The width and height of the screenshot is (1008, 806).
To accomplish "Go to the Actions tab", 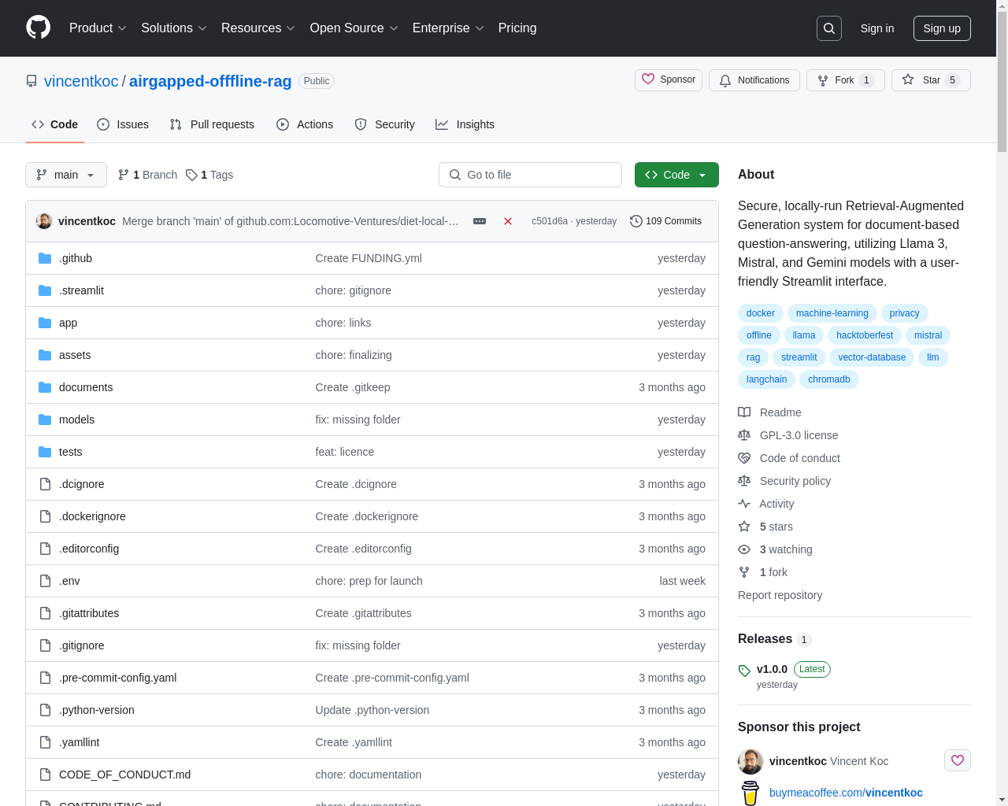I will (305, 124).
